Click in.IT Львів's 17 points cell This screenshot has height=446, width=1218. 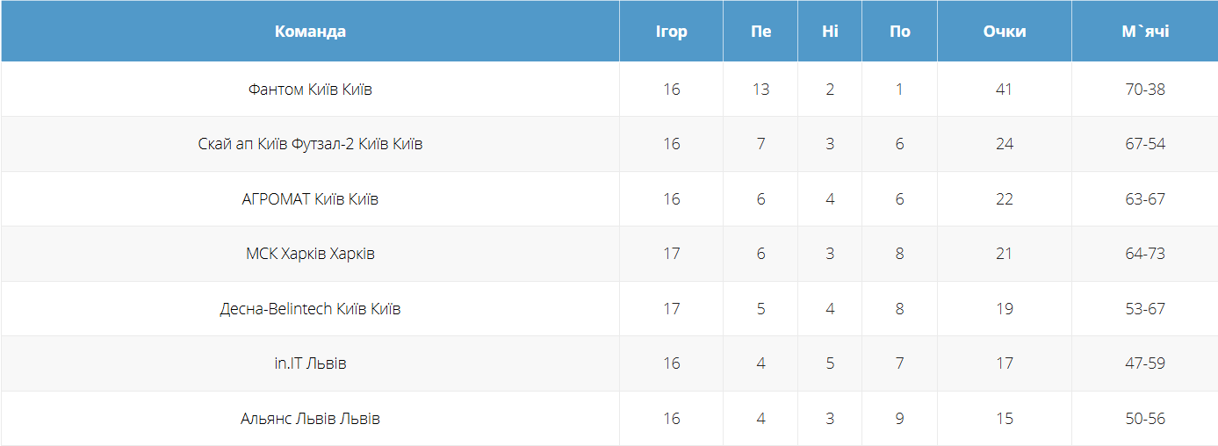coord(1005,363)
